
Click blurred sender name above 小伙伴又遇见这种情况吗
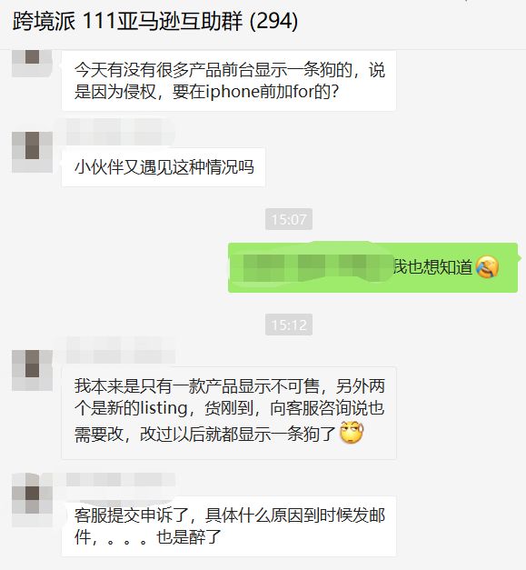(x=121, y=132)
